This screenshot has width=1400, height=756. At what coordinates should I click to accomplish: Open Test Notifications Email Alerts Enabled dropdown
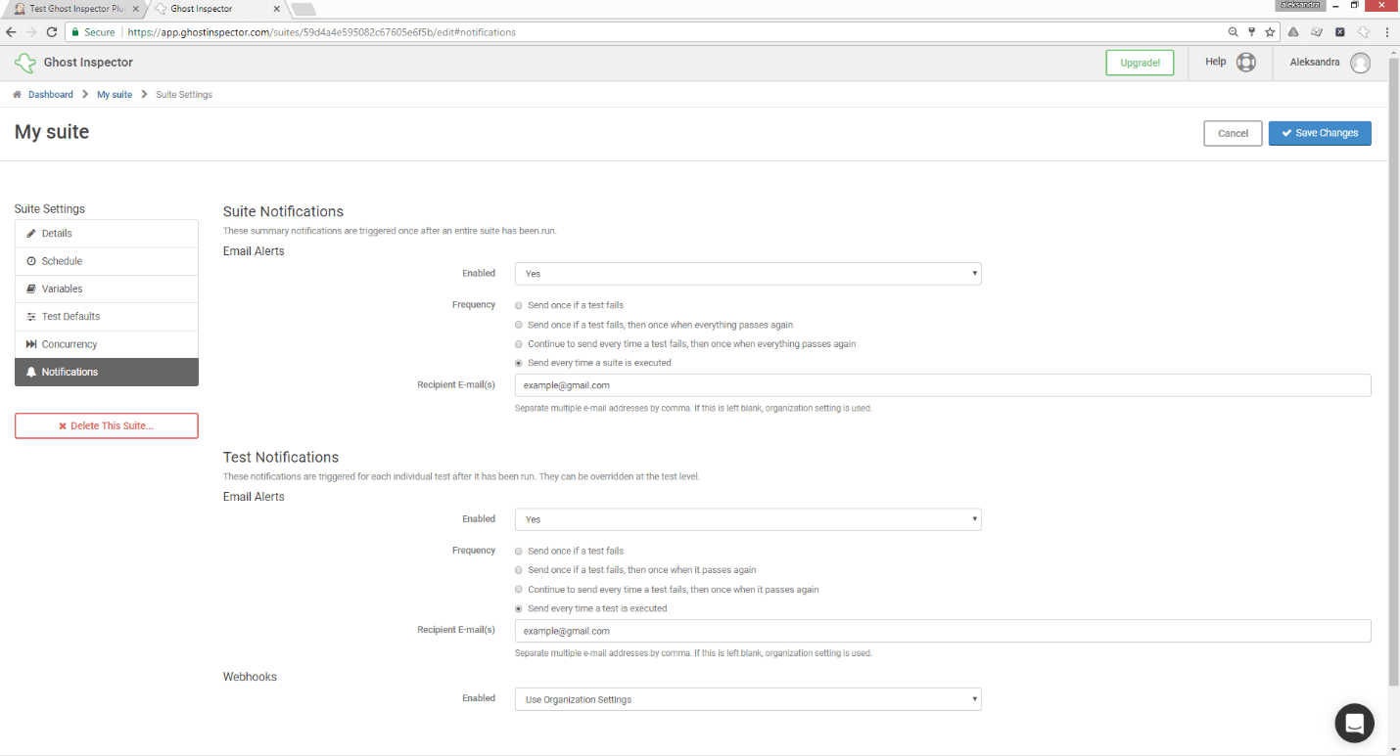[748, 519]
